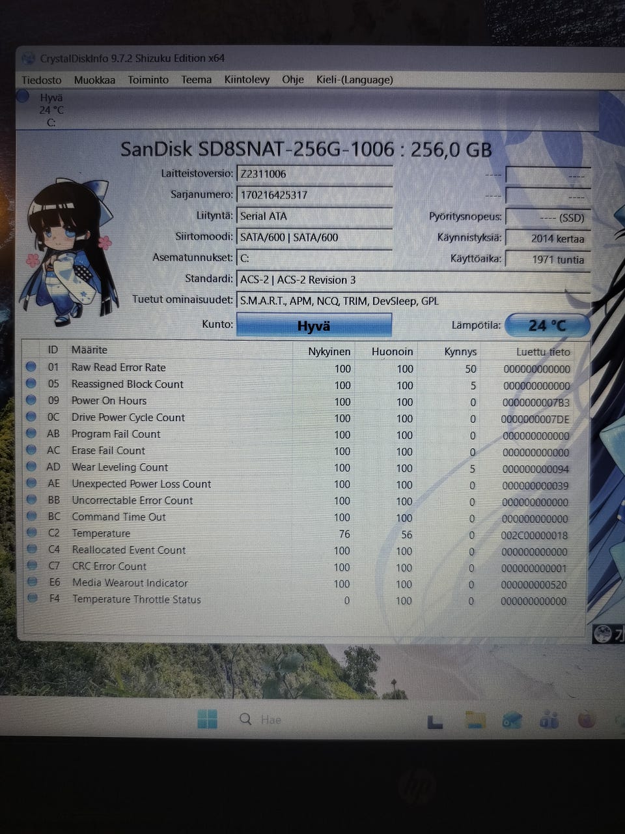Image resolution: width=625 pixels, height=834 pixels.
Task: Click the 24 °C temperature button
Action: [x=547, y=325]
